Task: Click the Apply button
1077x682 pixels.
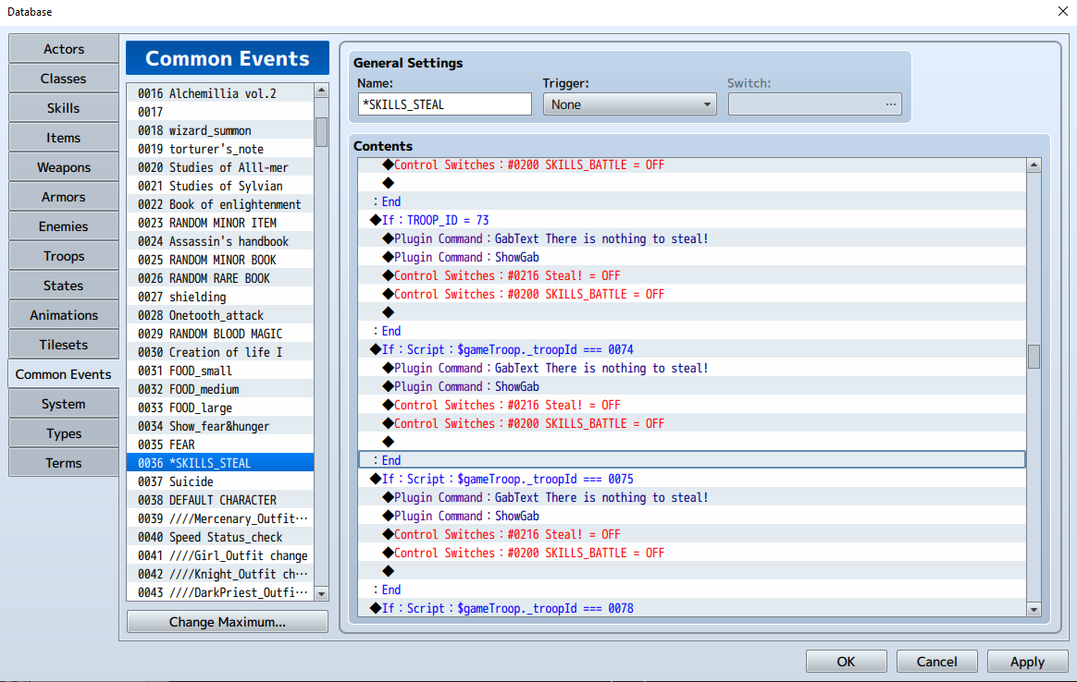Action: (1027, 662)
